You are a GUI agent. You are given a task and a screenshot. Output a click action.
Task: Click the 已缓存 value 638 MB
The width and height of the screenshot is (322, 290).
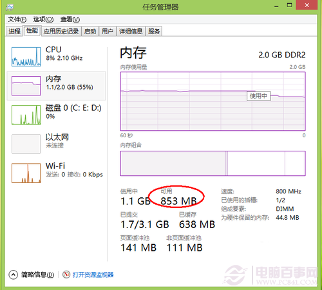click(197, 225)
